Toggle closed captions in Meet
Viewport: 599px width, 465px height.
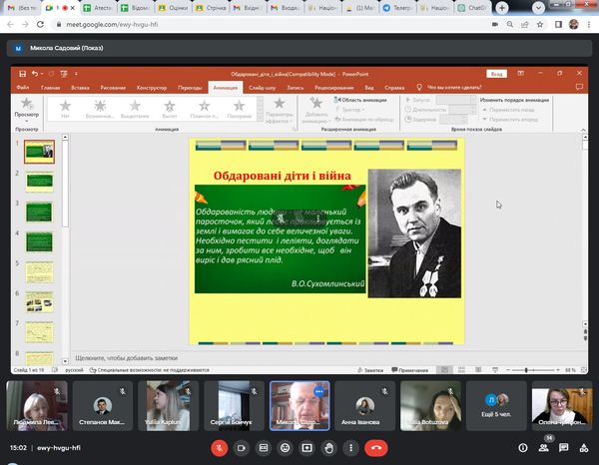click(x=264, y=449)
